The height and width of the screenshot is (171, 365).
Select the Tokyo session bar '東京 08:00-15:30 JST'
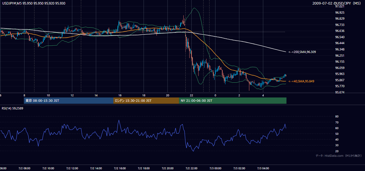69,101
